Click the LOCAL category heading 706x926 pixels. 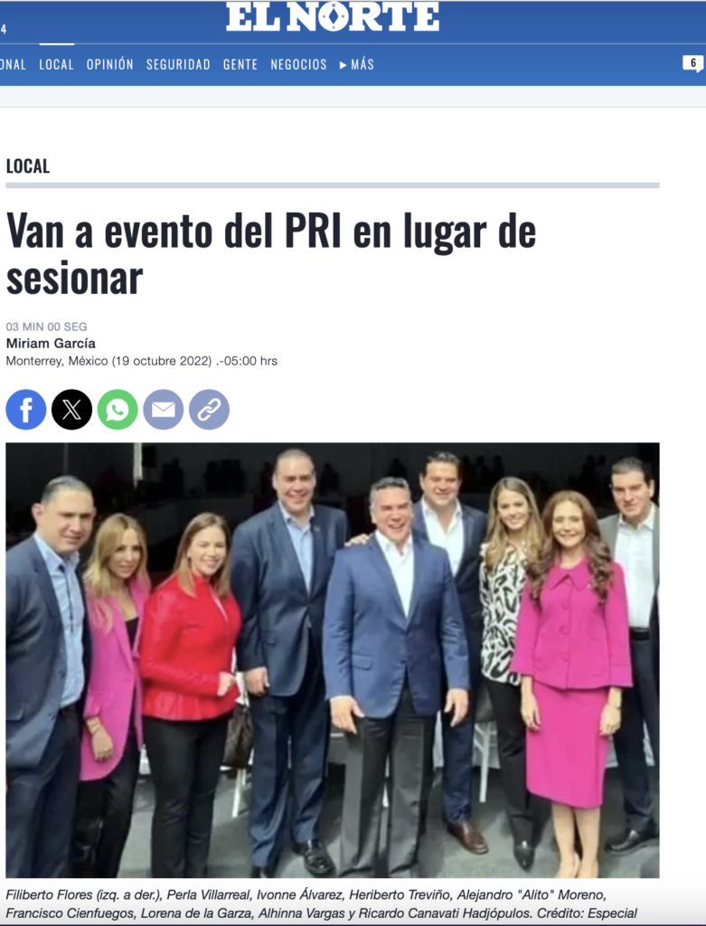[28, 166]
